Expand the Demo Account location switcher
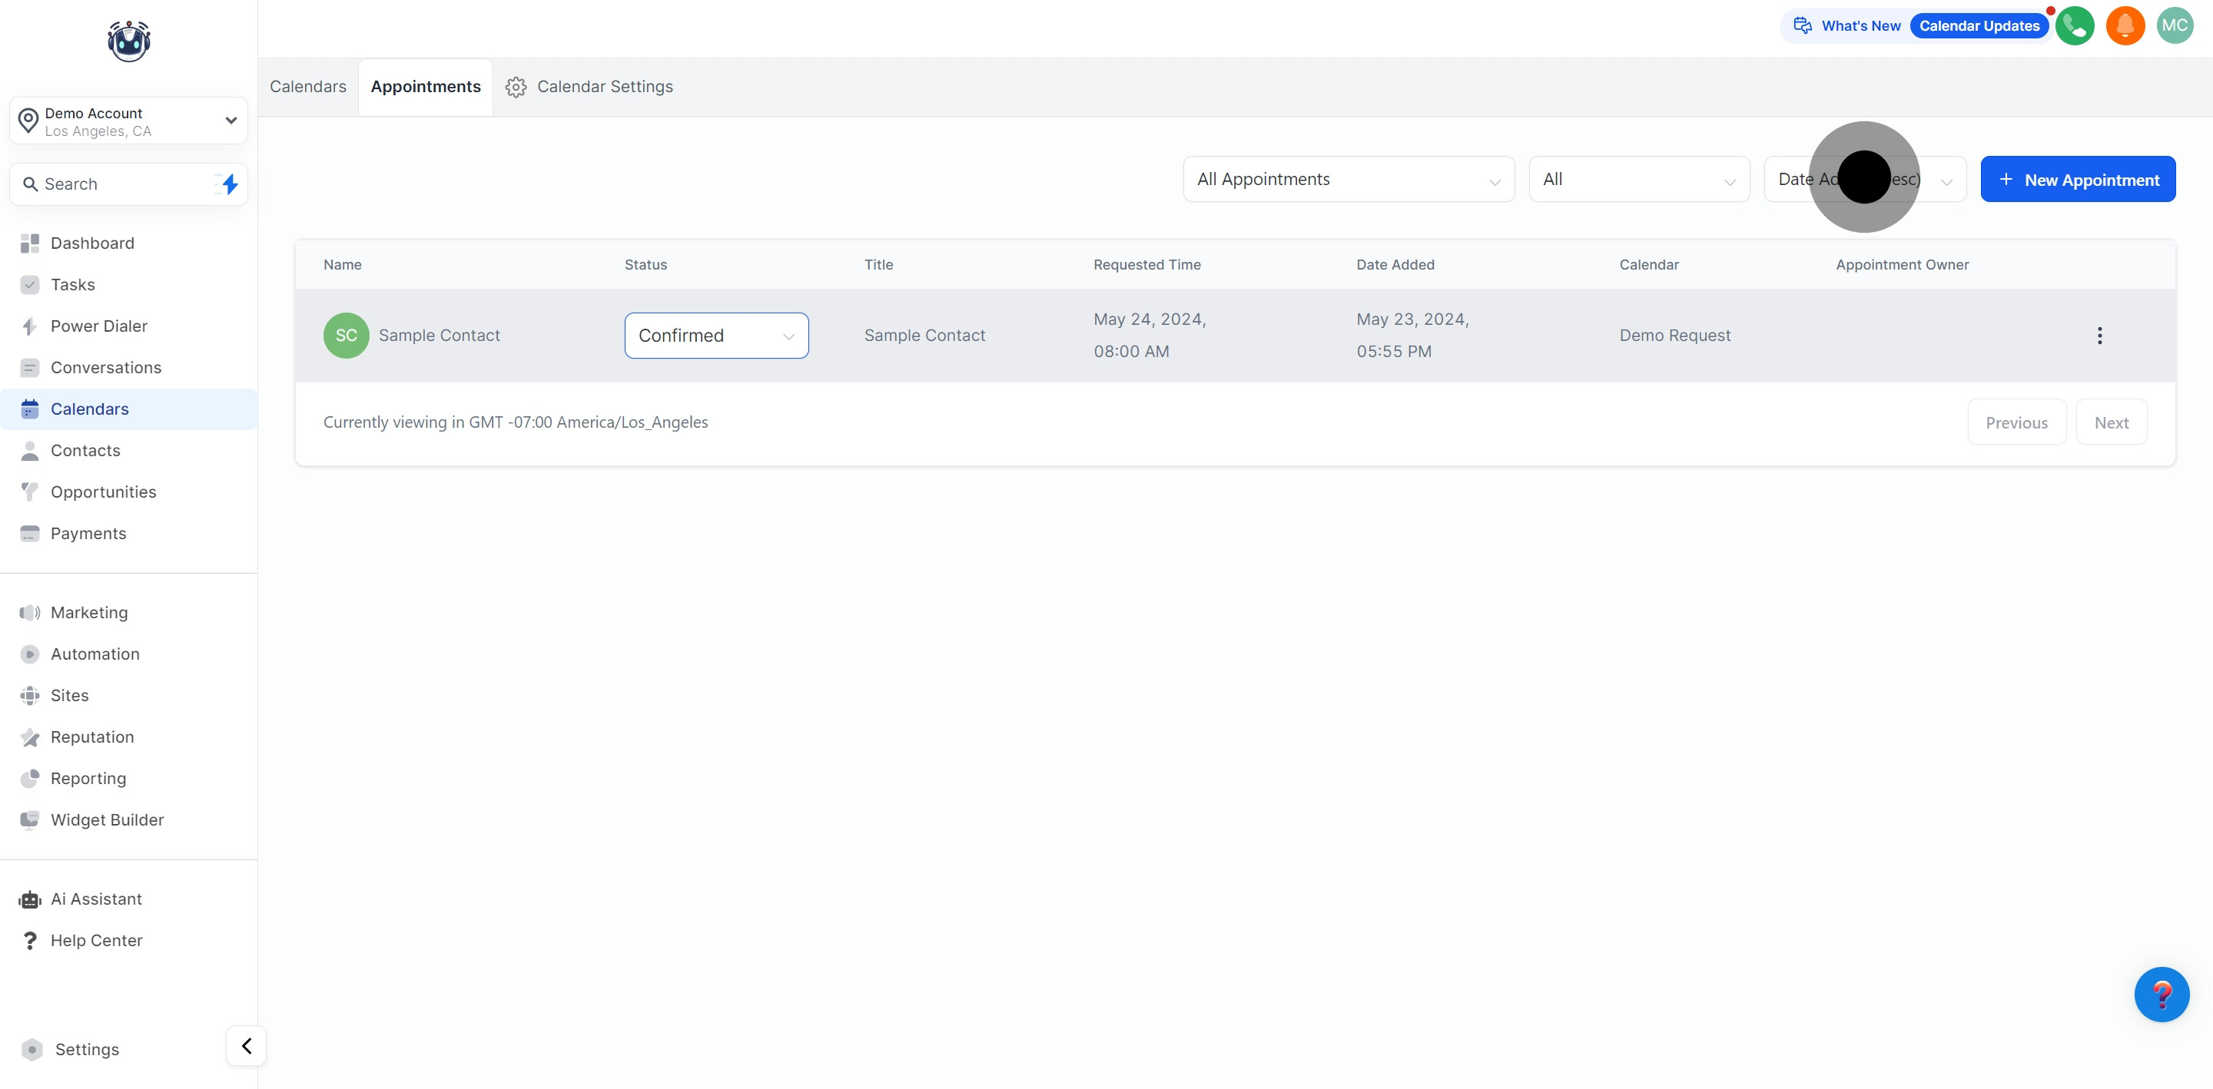The height and width of the screenshot is (1089, 2213). (129, 121)
